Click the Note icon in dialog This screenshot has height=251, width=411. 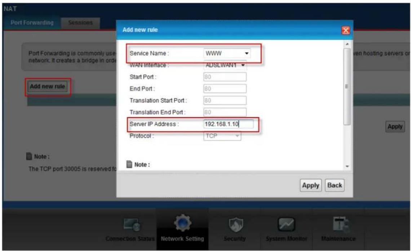tap(129, 164)
